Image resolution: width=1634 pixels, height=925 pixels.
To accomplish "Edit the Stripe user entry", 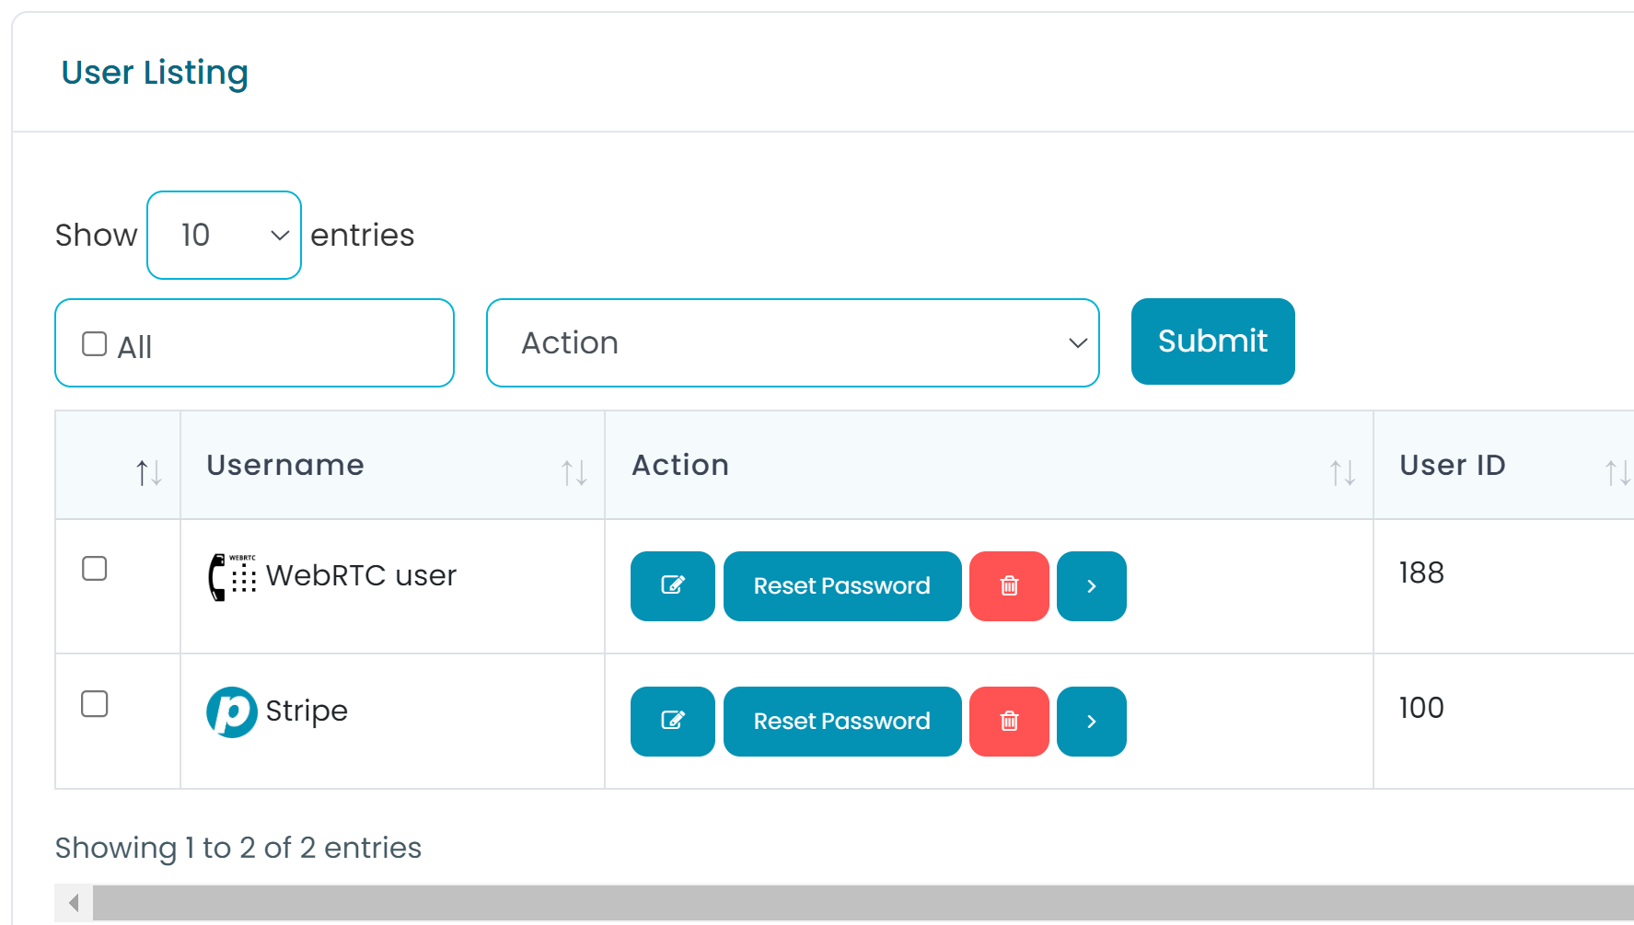I will (x=672, y=722).
